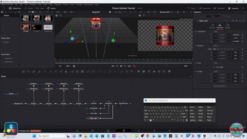
Task: Open the Nodes panel options menu
Action: point(190,76)
